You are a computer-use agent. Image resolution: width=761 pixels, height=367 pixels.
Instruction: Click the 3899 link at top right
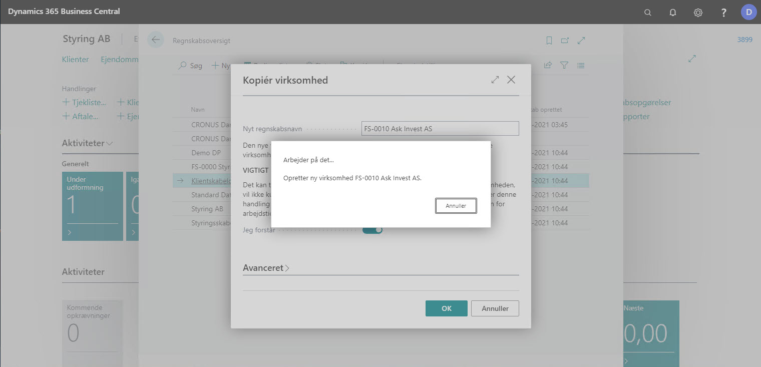coord(744,40)
